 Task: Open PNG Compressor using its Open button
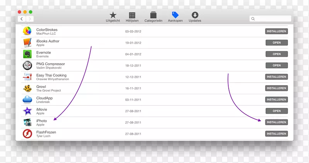tap(277, 66)
